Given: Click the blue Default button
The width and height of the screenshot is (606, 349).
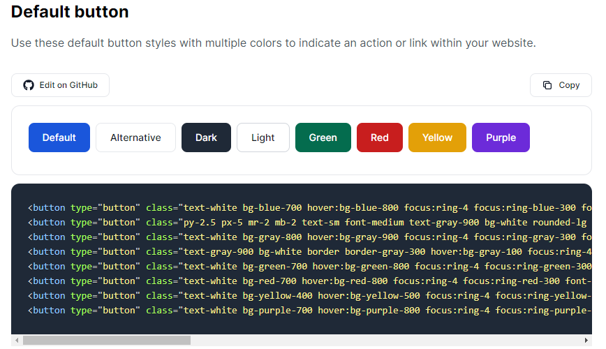Looking at the screenshot, I should [59, 138].
